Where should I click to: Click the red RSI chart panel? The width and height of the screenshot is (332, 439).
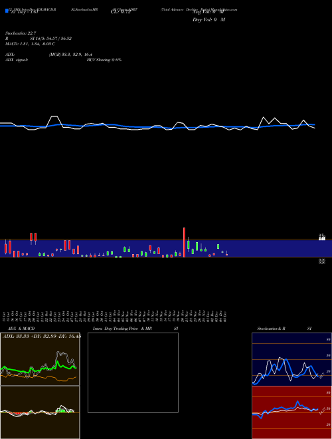291,412
